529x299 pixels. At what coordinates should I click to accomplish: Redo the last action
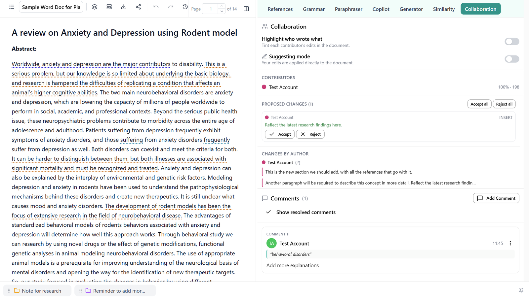pyautogui.click(x=171, y=7)
